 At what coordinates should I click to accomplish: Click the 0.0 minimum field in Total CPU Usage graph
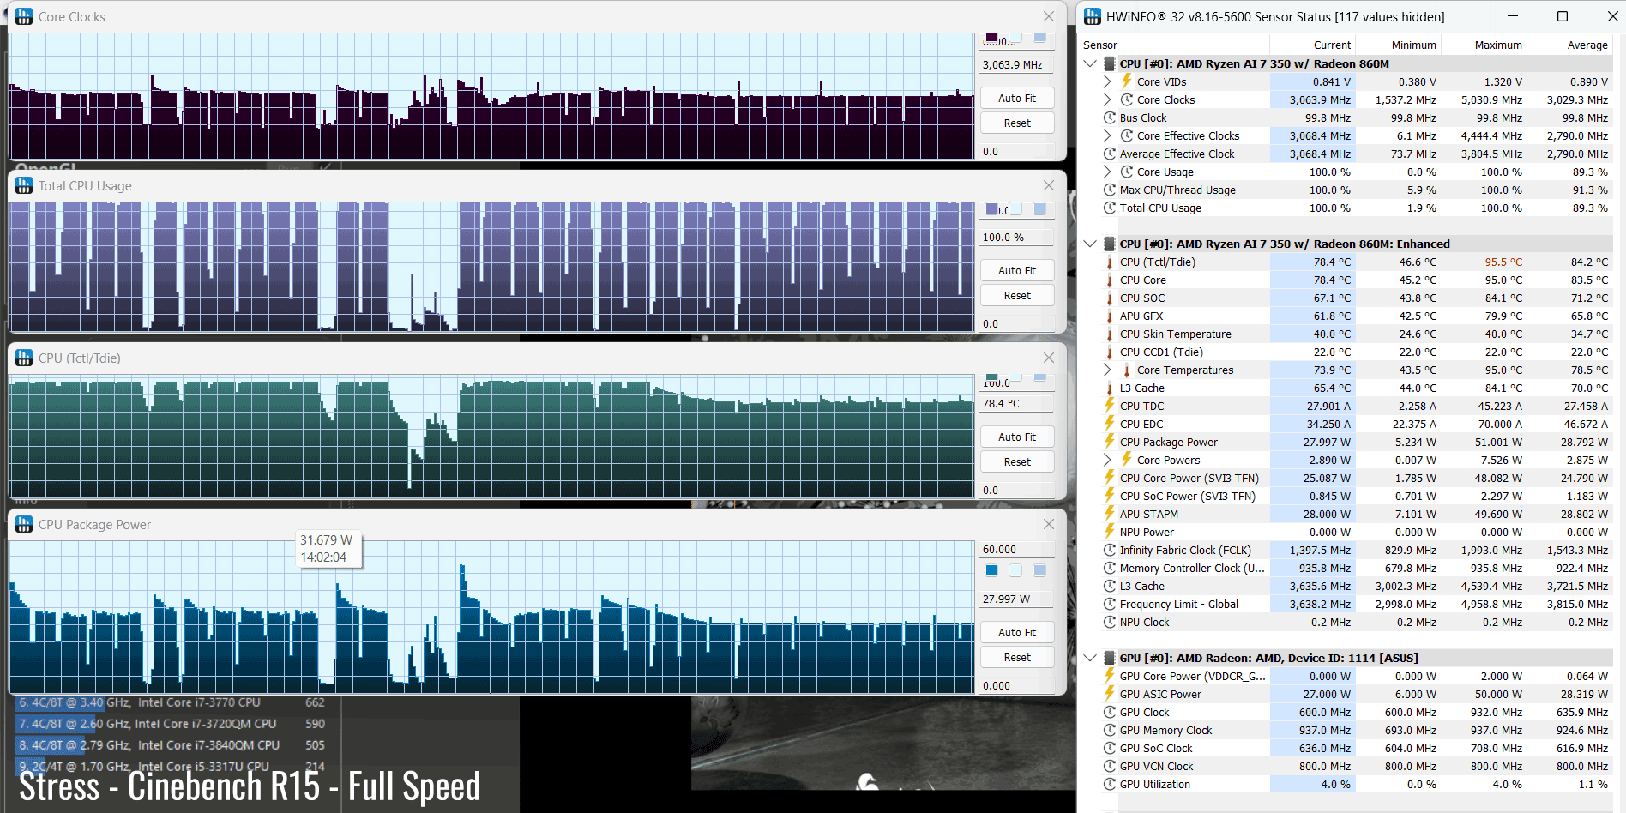pos(1017,324)
